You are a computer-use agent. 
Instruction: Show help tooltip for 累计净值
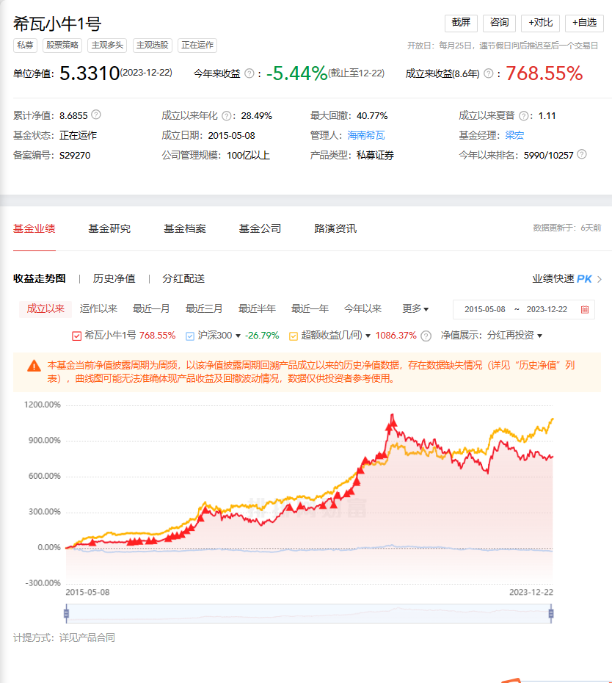coord(96,115)
